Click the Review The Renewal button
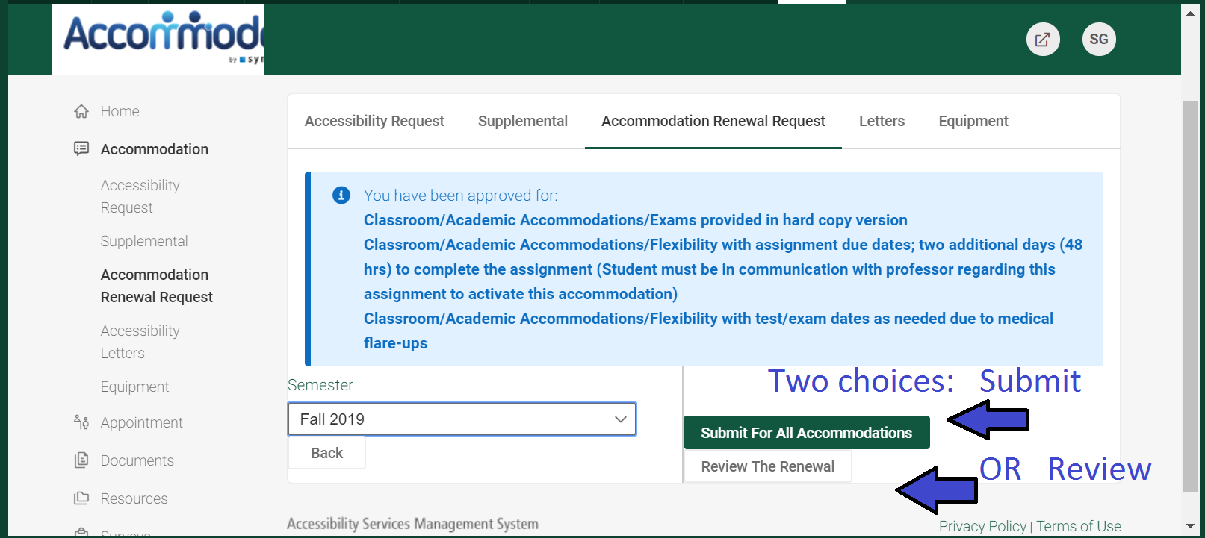This screenshot has width=1205, height=538. pyautogui.click(x=767, y=466)
